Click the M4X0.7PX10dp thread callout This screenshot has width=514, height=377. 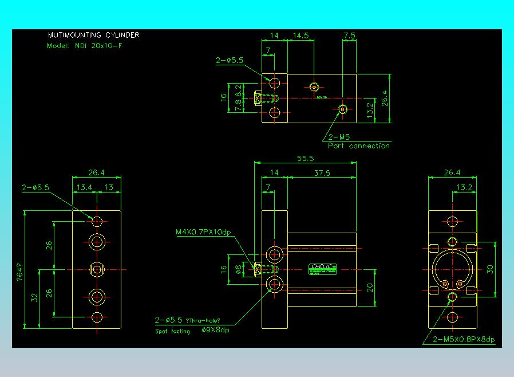point(203,233)
